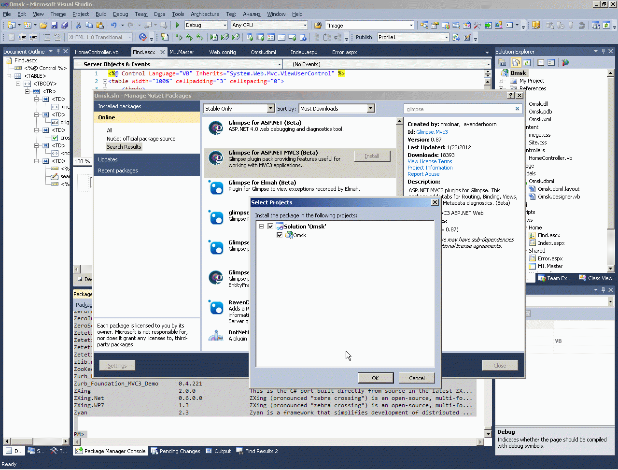Expand the My Project node in Solution Explorer
The image size is (618, 470).
(x=501, y=81)
